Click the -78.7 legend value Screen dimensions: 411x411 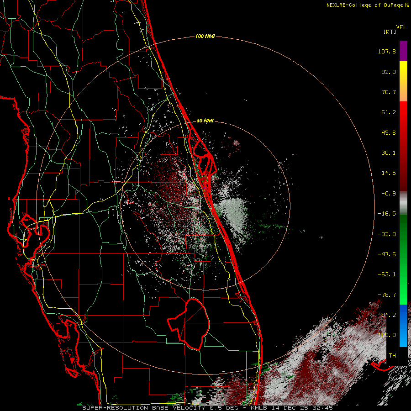tap(387, 295)
